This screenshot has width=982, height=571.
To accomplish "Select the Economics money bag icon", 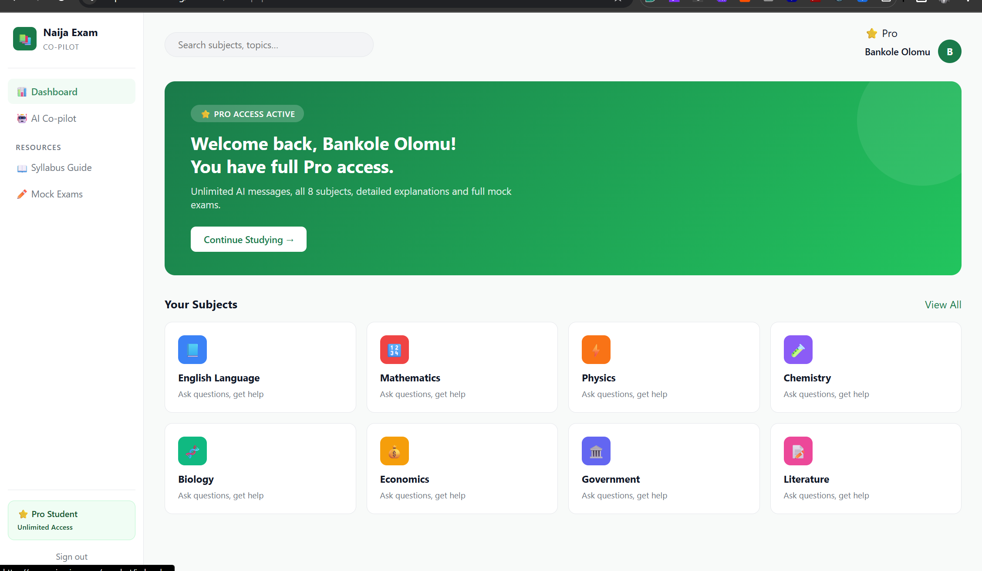I will [x=394, y=451].
